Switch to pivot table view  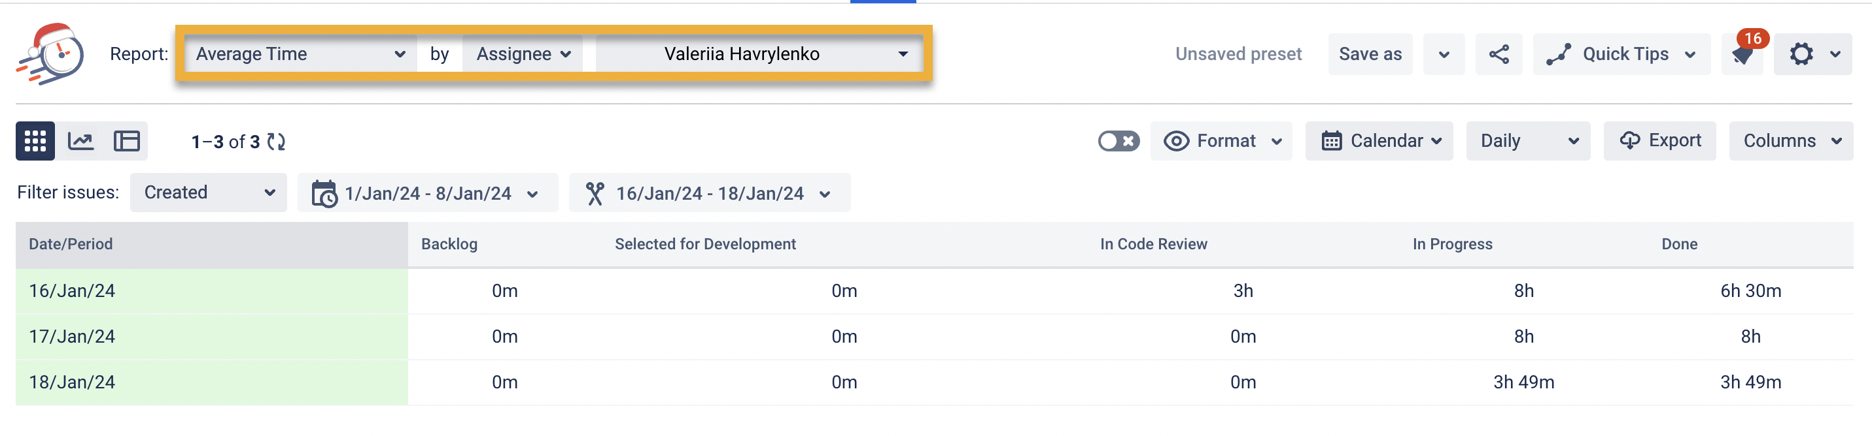point(126,141)
